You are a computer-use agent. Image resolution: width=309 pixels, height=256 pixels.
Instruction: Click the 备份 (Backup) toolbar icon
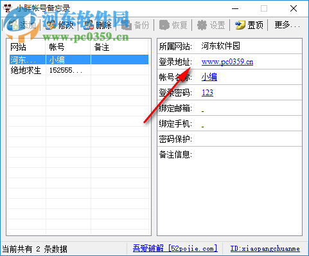(127, 25)
